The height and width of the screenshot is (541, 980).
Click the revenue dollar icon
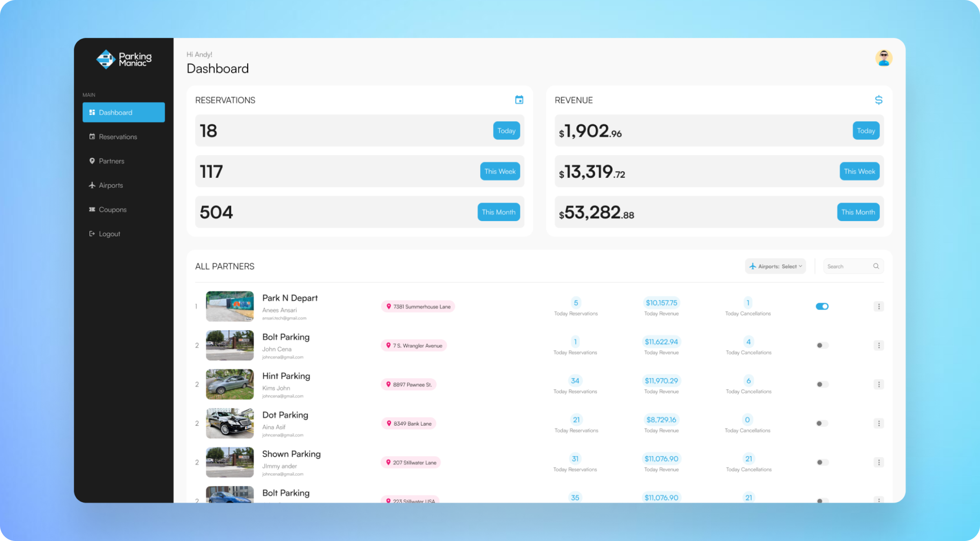coord(879,100)
